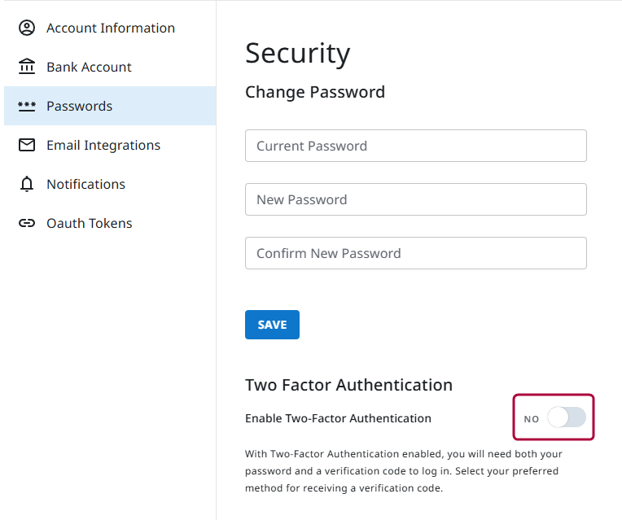This screenshot has width=622, height=520.
Task: Click the Enable Two-Factor Authentication label text
Action: point(338,418)
